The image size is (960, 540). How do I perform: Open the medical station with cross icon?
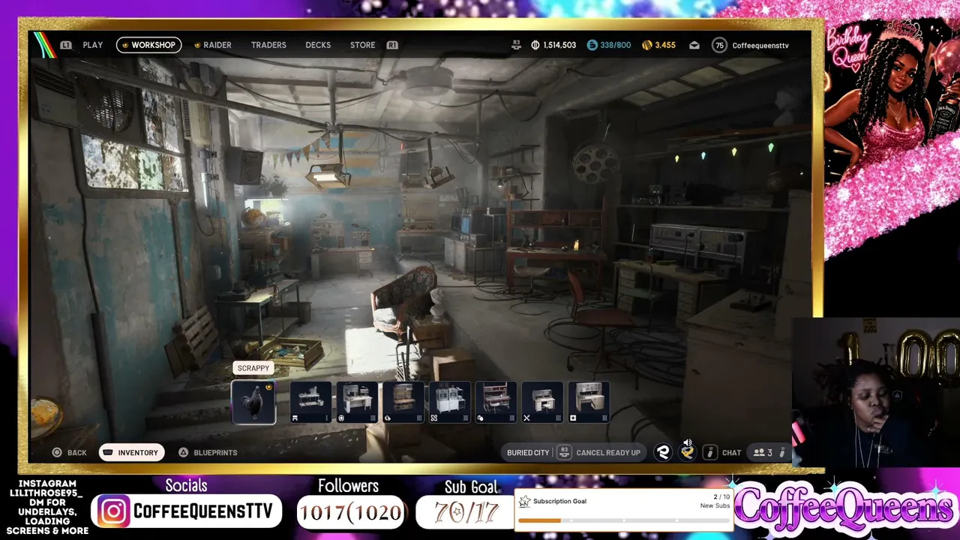click(x=589, y=402)
